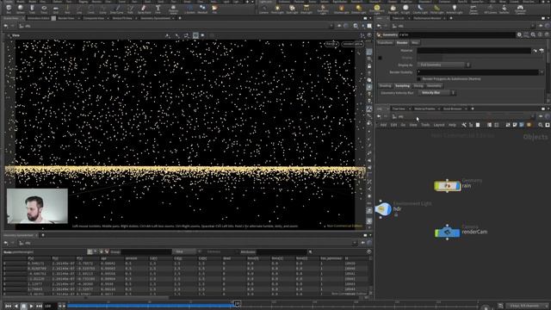The width and height of the screenshot is (551, 310).
Task: Play animation in reverse
Action: [x=16, y=307]
